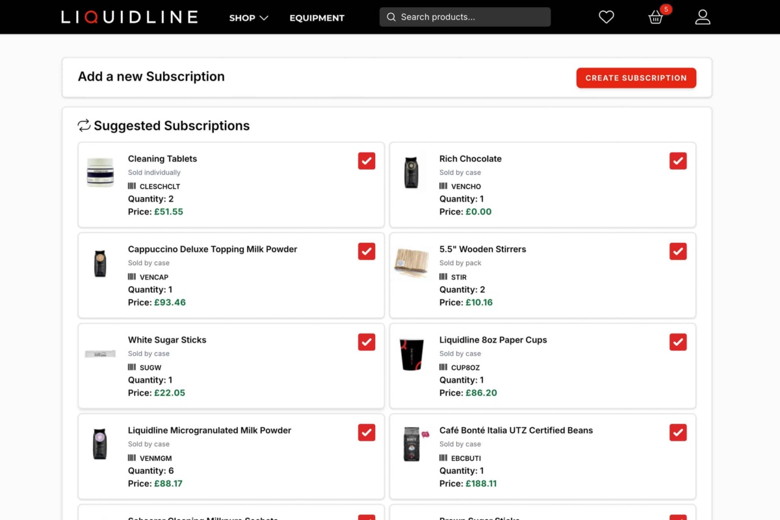Click the search magnifier icon
The width and height of the screenshot is (780, 520).
391,16
